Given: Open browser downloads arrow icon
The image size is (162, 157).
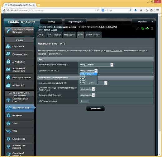Looking at the screenshot, I should [136, 10].
